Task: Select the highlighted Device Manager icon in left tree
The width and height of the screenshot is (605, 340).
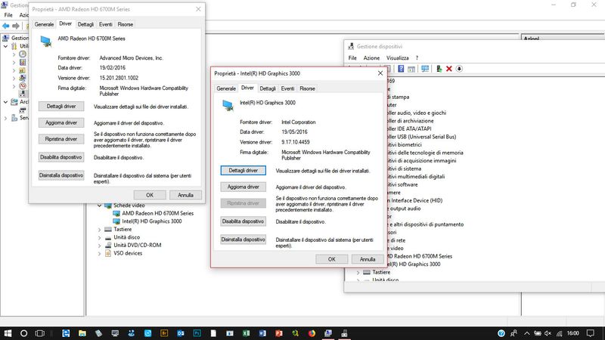Action: pos(23,94)
